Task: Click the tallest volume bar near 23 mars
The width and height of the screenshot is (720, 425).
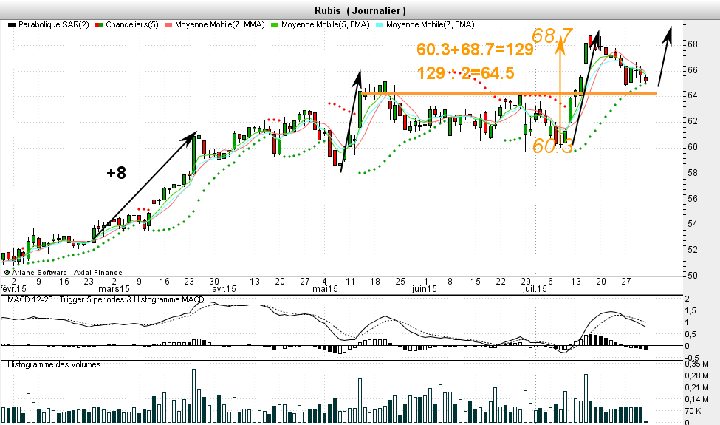Action: point(193,395)
